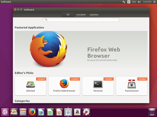This screenshot has height=117, width=157.
Task: Click the Firefox Web Browser editor's pick
Action: point(64,86)
